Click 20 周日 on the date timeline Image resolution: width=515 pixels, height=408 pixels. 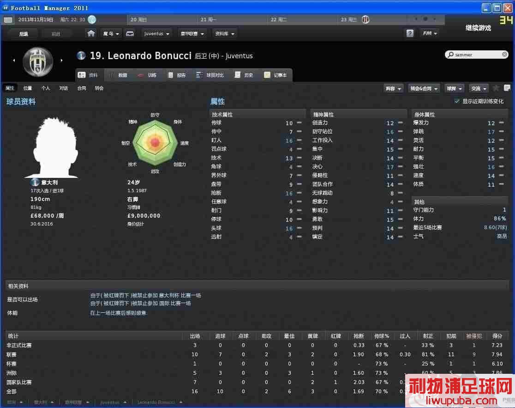[138, 20]
